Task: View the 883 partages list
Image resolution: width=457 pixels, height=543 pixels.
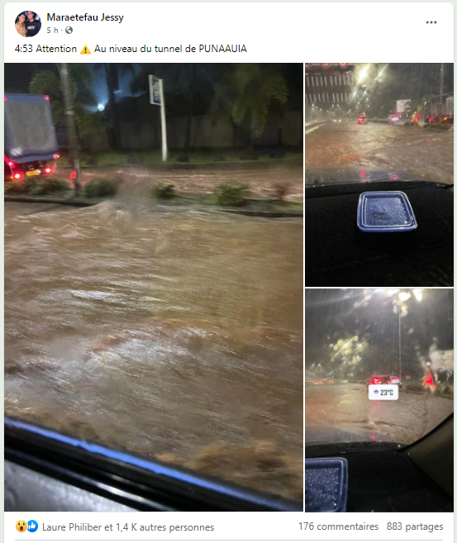Action: 415,526
